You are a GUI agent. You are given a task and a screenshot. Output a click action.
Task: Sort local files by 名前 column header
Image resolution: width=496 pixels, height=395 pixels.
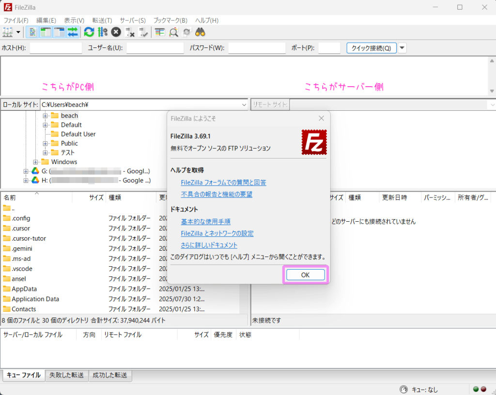tap(37, 197)
